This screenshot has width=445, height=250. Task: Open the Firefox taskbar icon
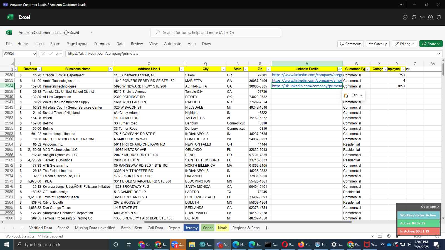point(301,245)
